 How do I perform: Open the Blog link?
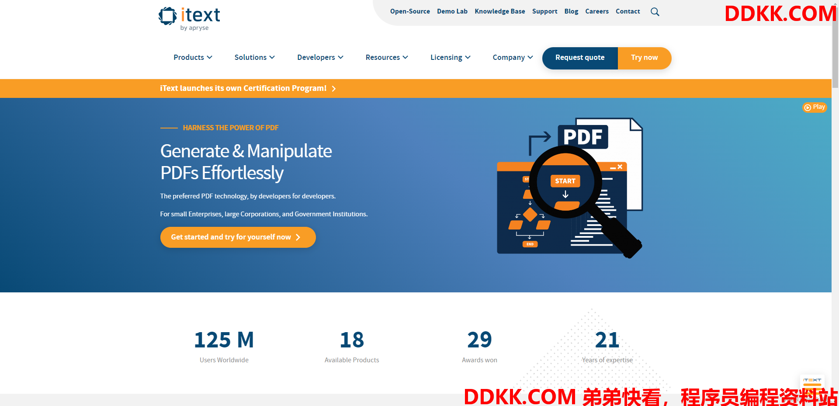(x=571, y=11)
